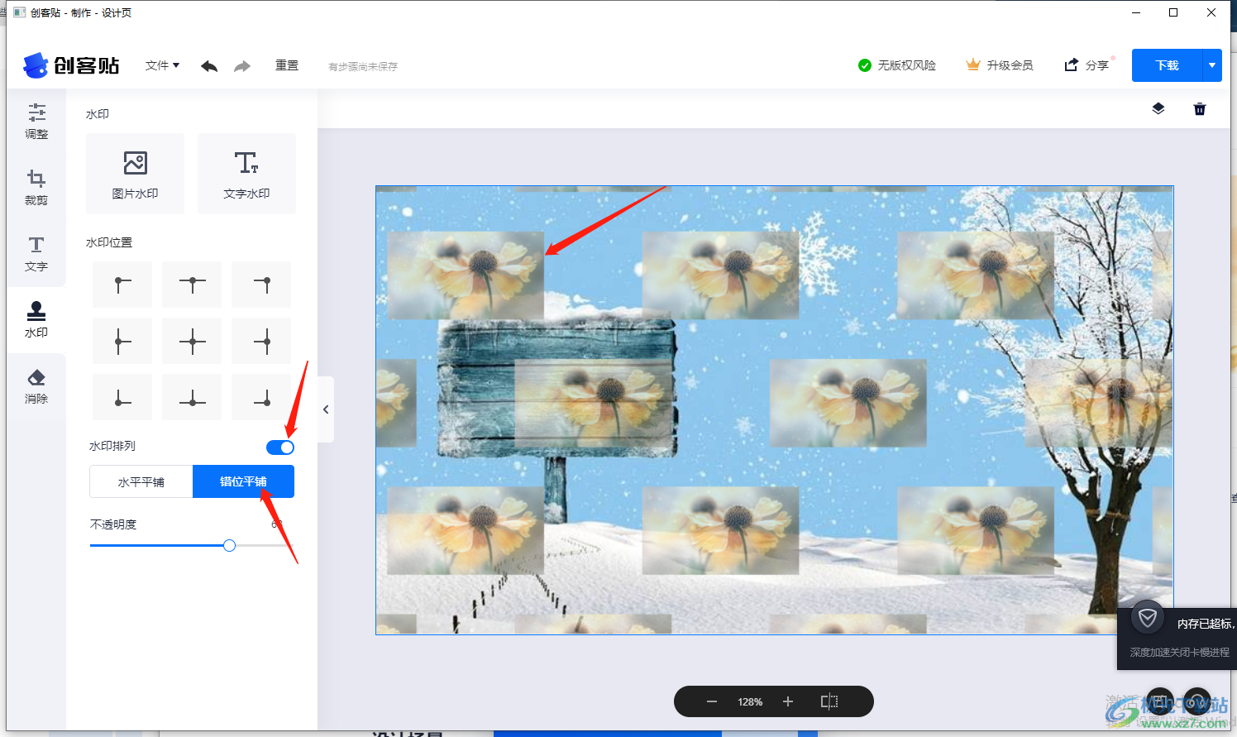Delete with the trash icon
Screen dimensions: 1237x737
tap(1200, 108)
